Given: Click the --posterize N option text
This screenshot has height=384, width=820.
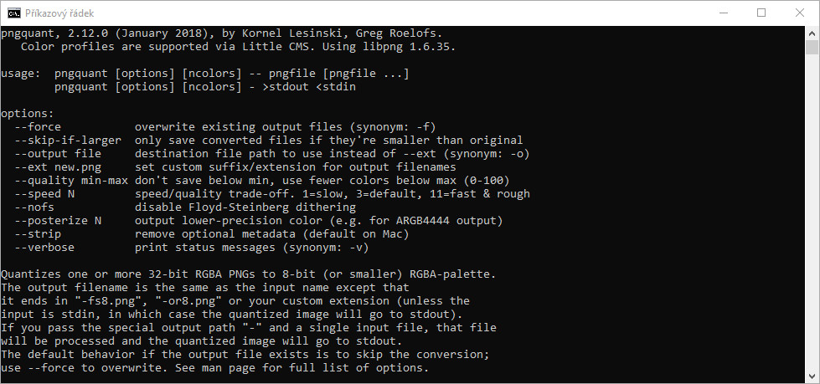Looking at the screenshot, I should click(58, 221).
